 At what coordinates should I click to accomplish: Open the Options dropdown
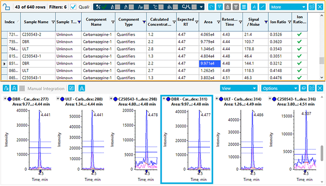click(279, 88)
